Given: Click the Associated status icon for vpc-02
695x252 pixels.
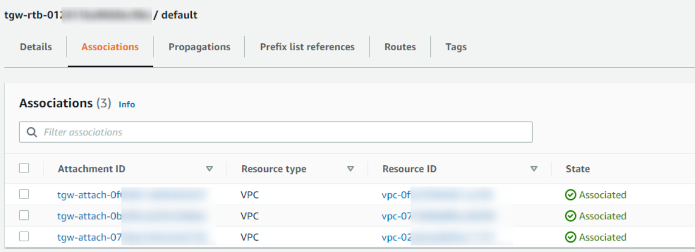Looking at the screenshot, I should [571, 237].
